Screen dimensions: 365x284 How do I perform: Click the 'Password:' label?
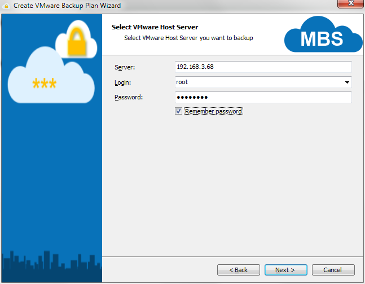coord(129,97)
